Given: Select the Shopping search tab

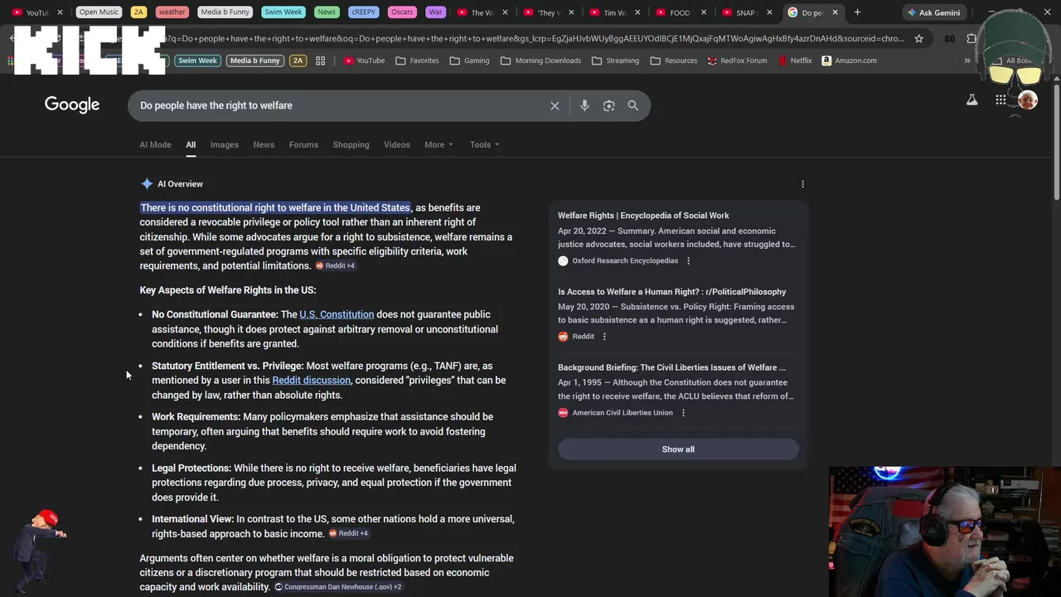Looking at the screenshot, I should pyautogui.click(x=351, y=144).
